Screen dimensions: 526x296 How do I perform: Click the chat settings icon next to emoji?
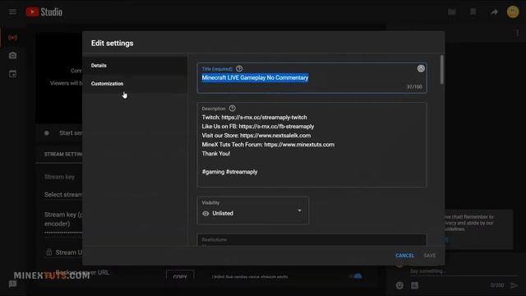click(414, 285)
